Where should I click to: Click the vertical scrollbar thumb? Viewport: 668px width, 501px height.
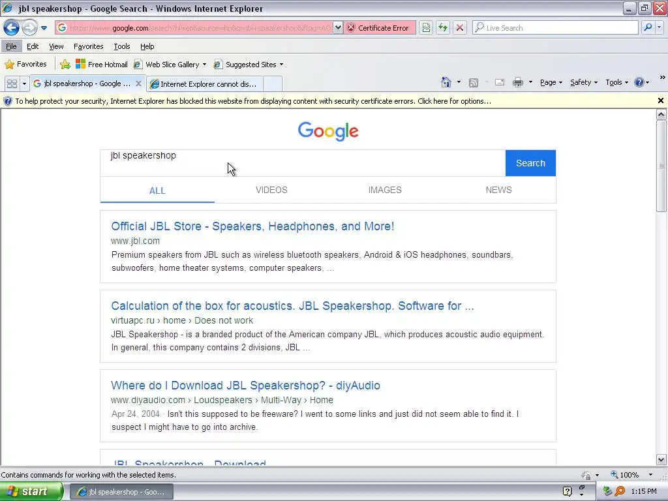pyautogui.click(x=661, y=165)
